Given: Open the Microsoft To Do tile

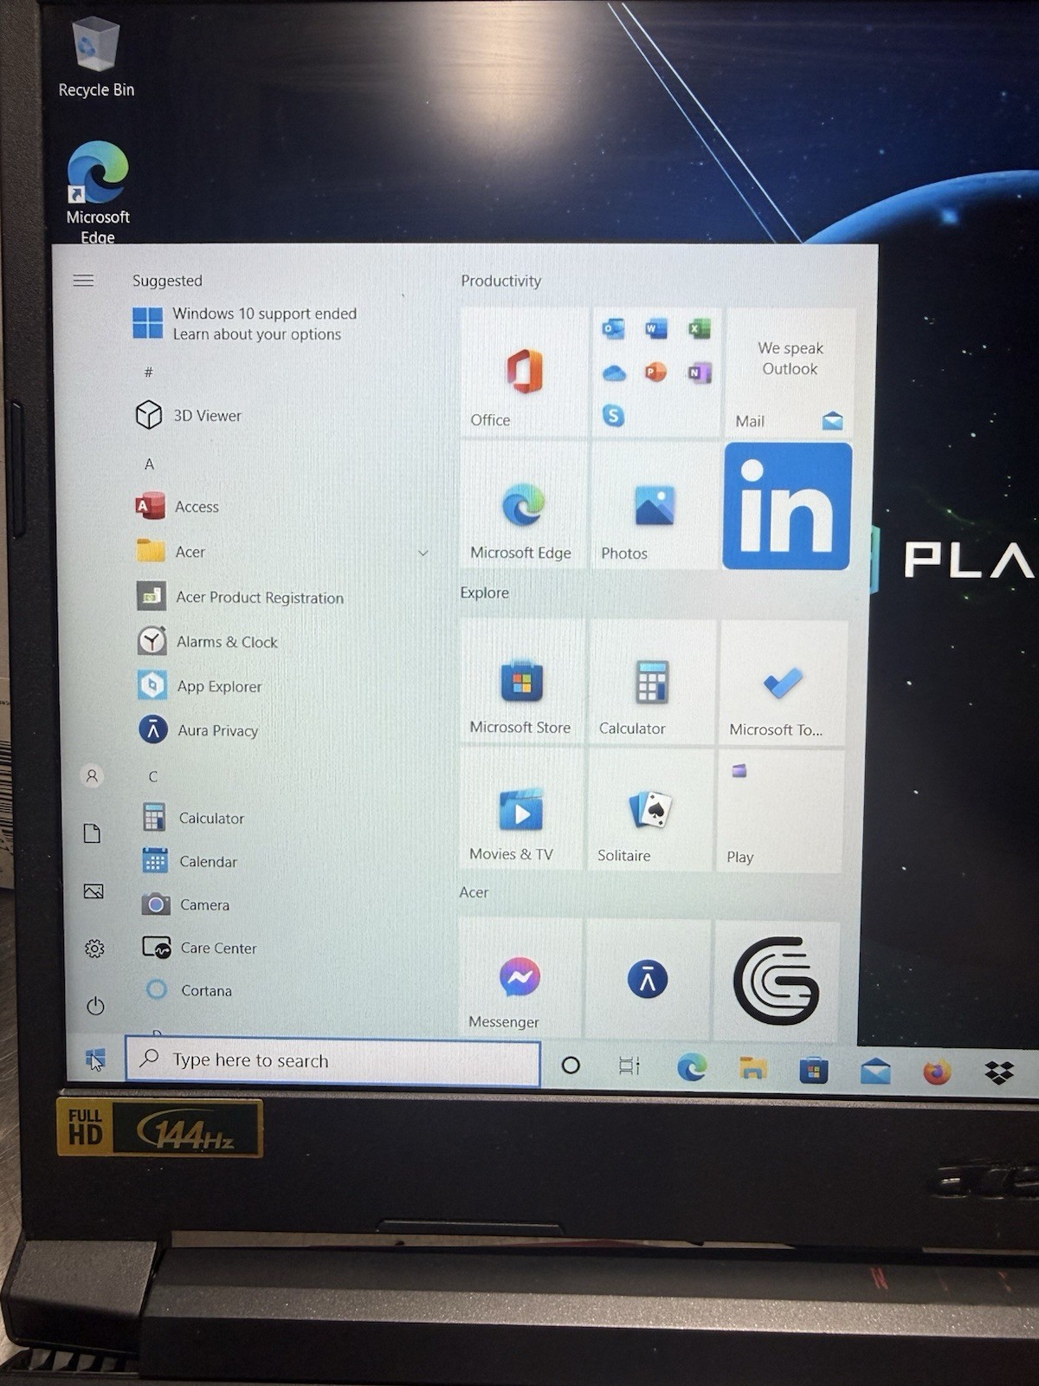Looking at the screenshot, I should pos(783,683).
